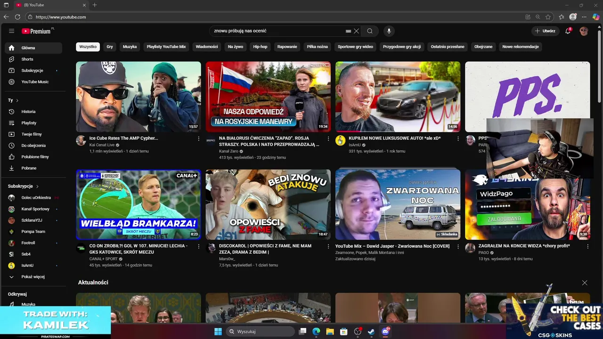
Task: Open Golec uOrkiestra channel subscription
Action: (33, 198)
